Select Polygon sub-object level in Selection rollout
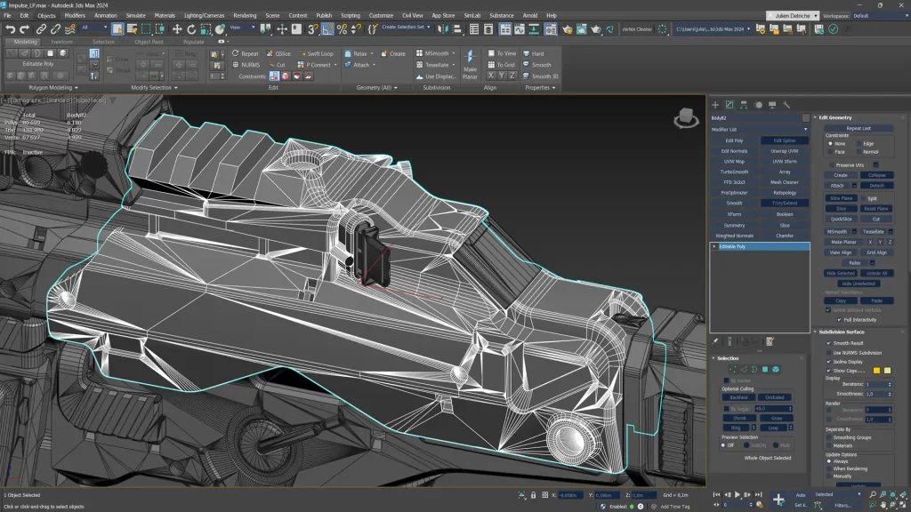 764,369
